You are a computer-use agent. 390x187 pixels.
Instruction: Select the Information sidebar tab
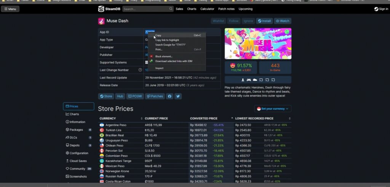[x=78, y=122]
